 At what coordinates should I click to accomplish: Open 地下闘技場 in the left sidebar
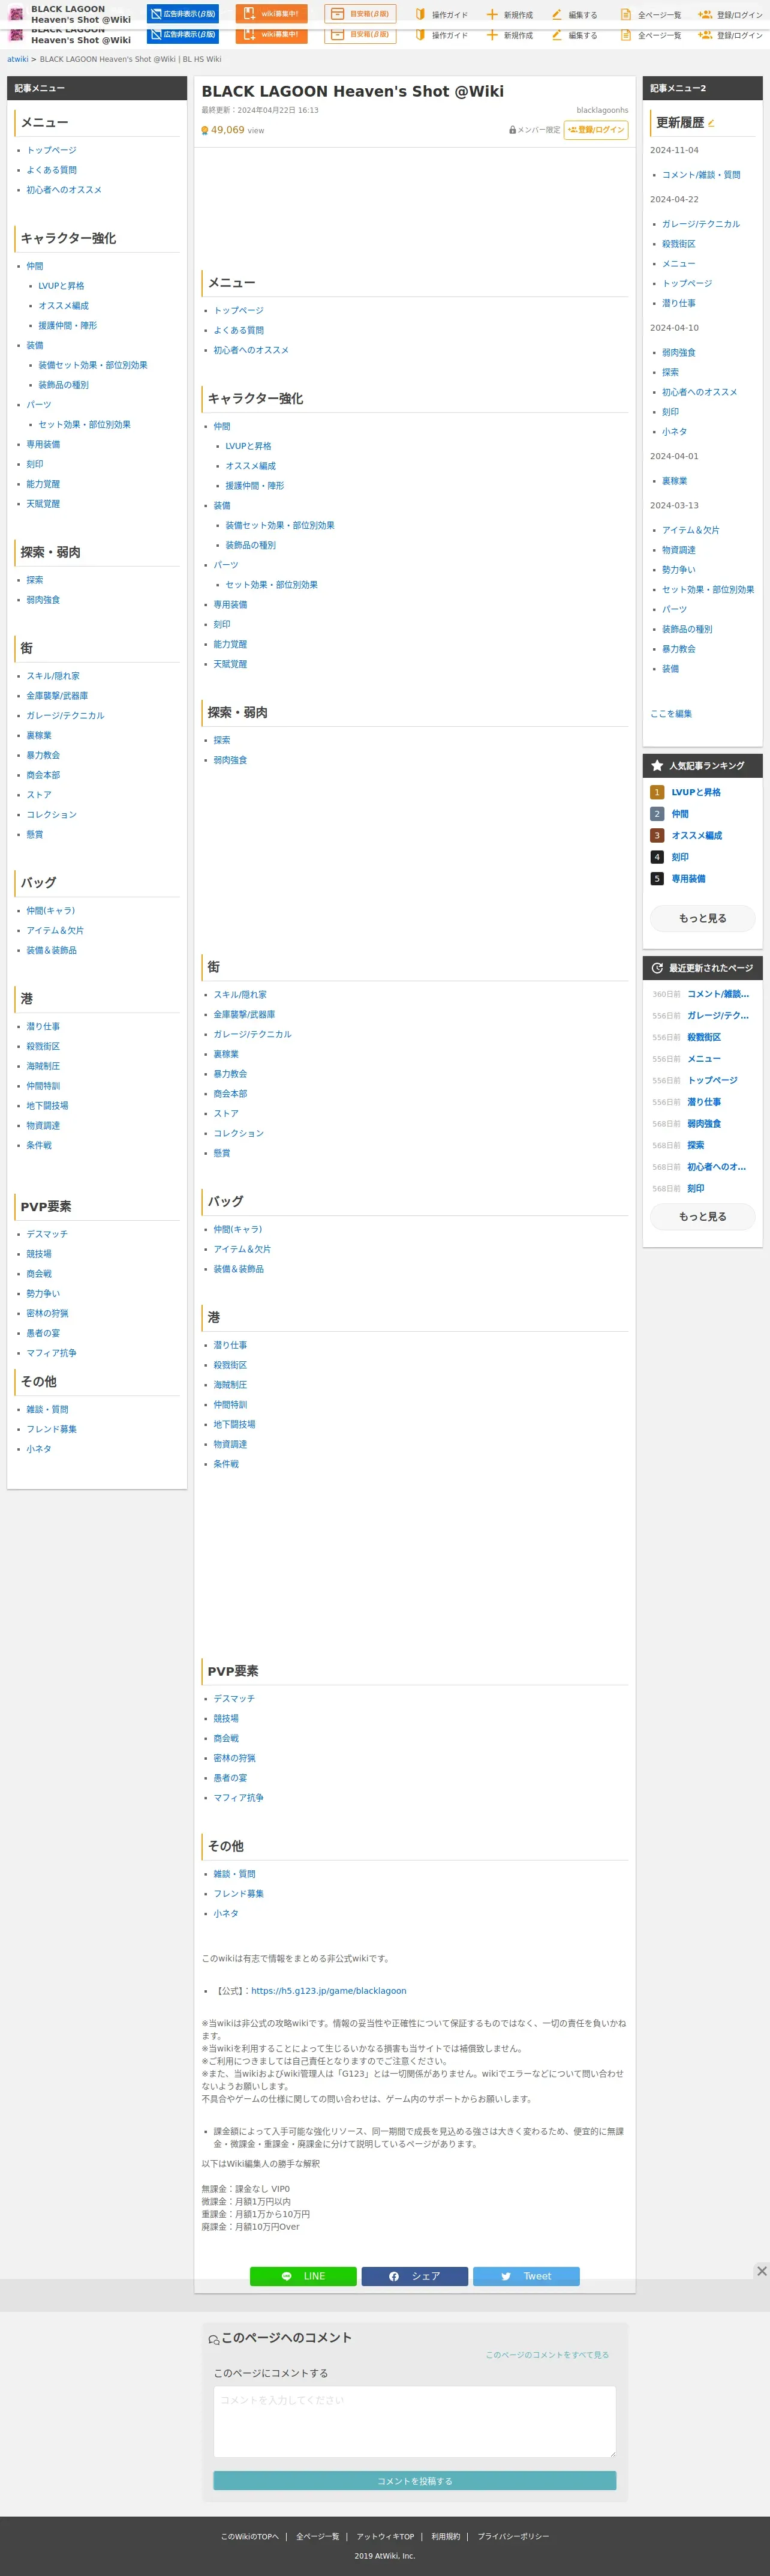(47, 1106)
